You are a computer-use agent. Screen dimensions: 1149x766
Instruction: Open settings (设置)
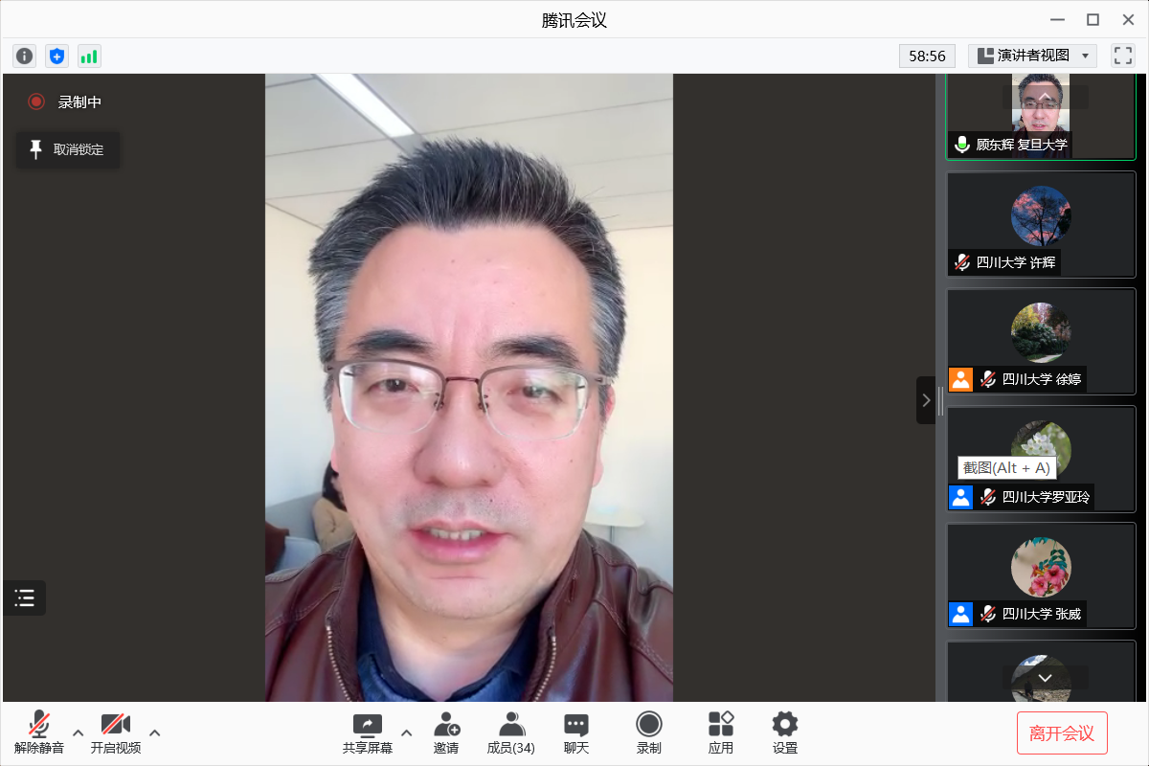coord(785,733)
